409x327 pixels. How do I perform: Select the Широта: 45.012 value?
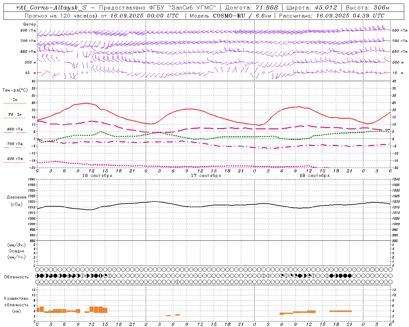(312, 8)
